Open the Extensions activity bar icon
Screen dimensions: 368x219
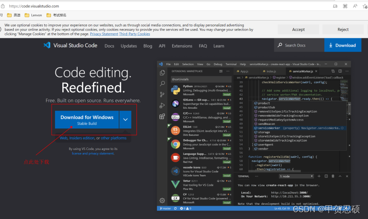coord(162,117)
